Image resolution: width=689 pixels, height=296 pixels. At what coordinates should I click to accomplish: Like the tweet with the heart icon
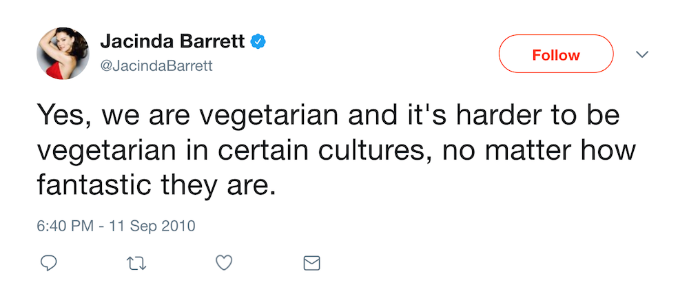pos(224,263)
